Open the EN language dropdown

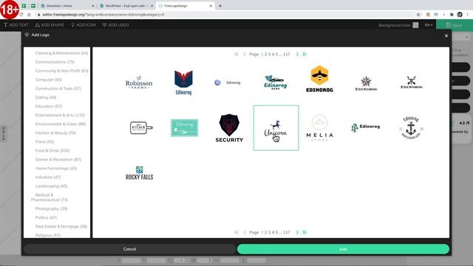click(x=429, y=25)
